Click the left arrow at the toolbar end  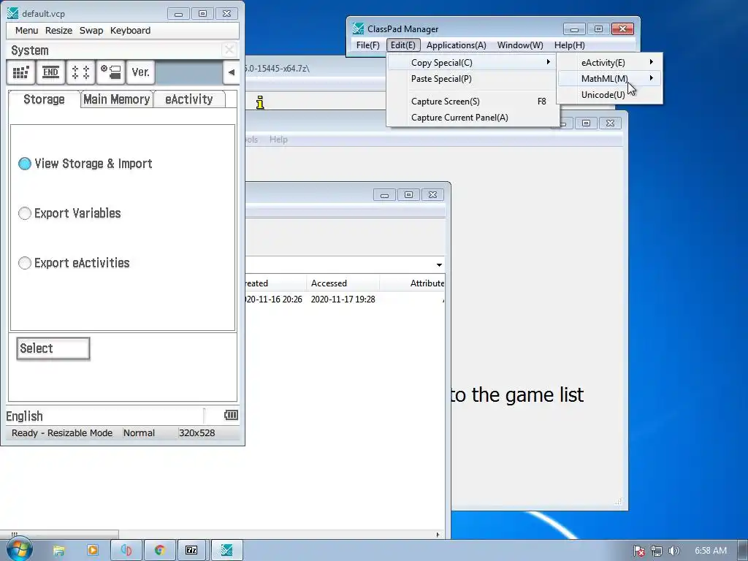(x=232, y=72)
